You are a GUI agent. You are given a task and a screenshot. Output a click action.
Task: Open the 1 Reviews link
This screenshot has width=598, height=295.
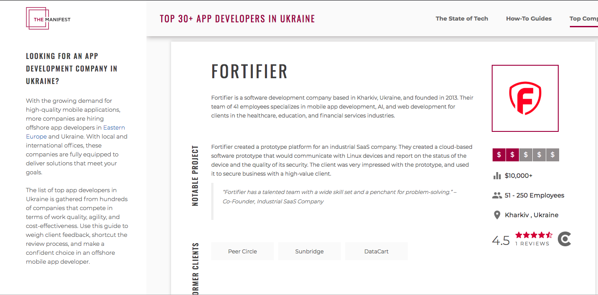(x=532, y=244)
